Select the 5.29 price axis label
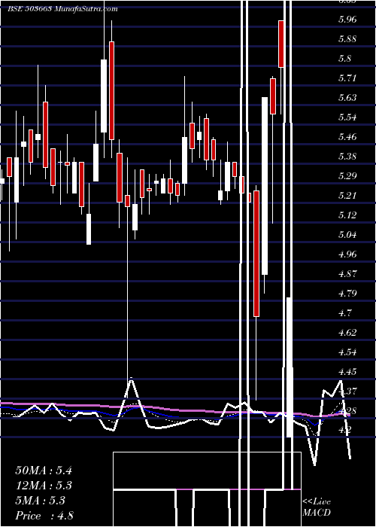This screenshot has width=376, height=527. pyautogui.click(x=347, y=175)
